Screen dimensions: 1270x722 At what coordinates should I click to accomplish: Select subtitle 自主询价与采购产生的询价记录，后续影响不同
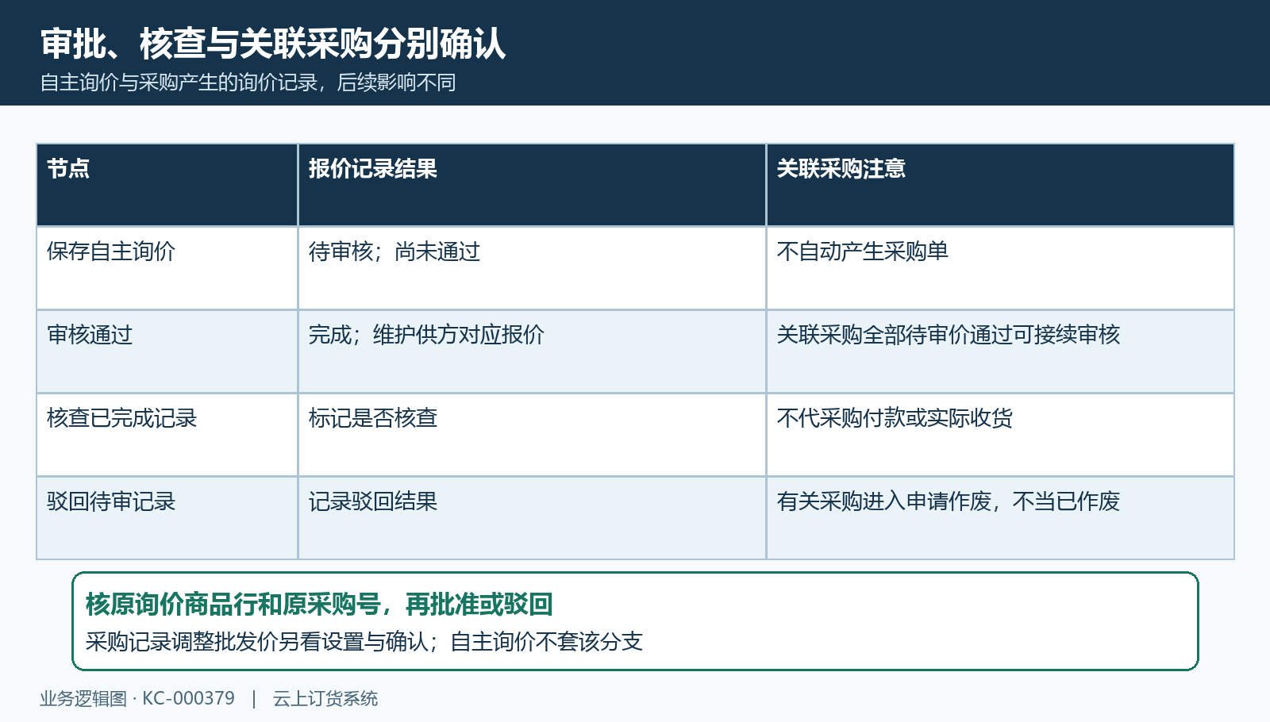click(x=248, y=83)
